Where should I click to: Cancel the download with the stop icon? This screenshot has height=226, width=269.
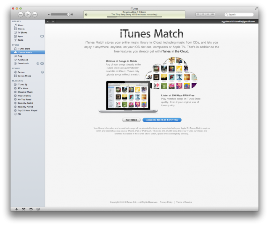tap(86, 15)
